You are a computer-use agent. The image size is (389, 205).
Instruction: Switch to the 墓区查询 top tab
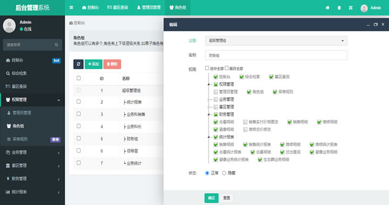point(118,8)
